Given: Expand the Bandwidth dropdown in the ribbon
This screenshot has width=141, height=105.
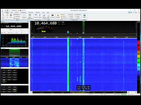Looking at the screenshot, I should click(17, 15).
